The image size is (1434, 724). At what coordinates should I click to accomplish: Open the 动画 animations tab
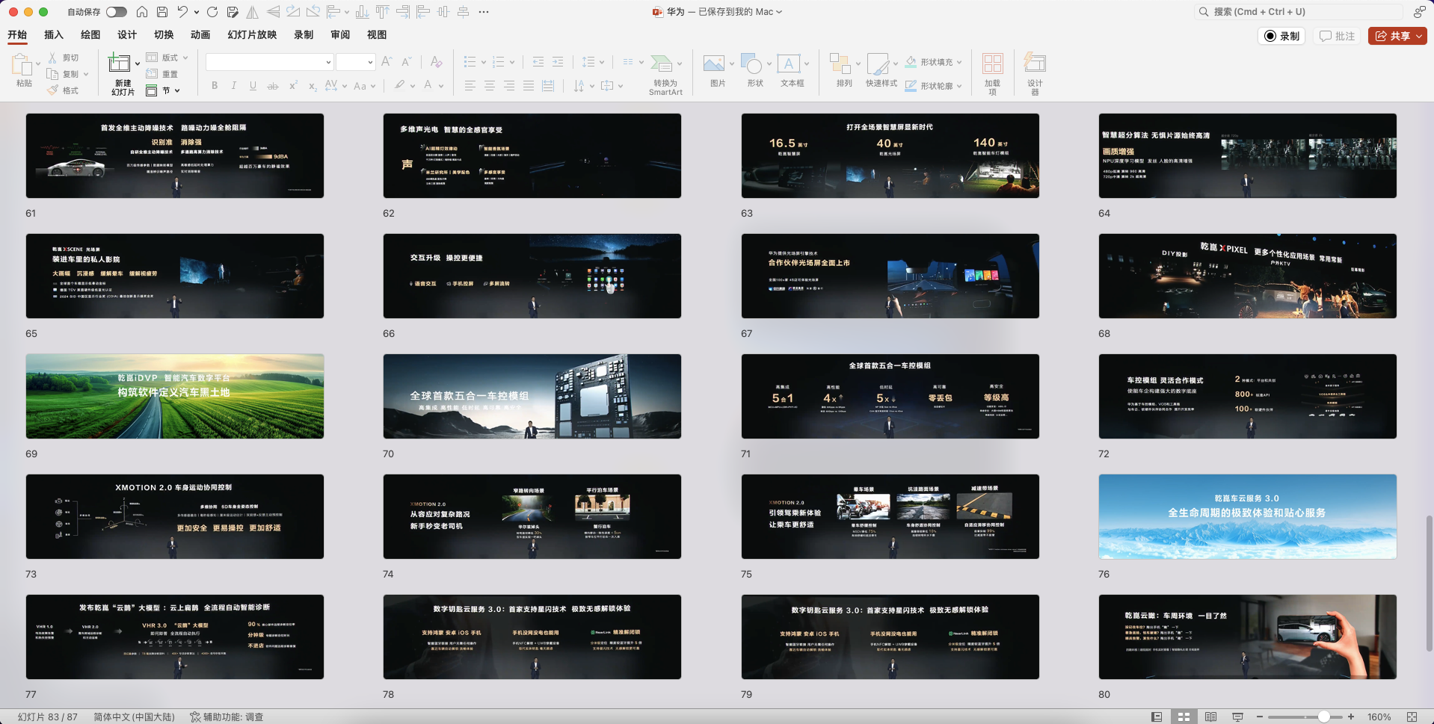pos(200,34)
